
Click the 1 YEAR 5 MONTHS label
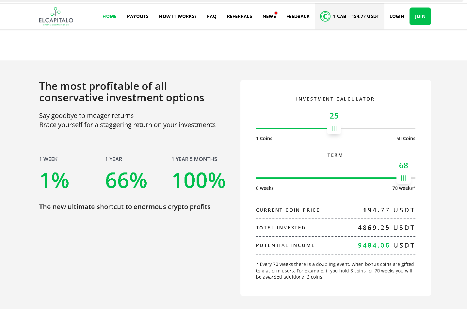click(x=194, y=159)
